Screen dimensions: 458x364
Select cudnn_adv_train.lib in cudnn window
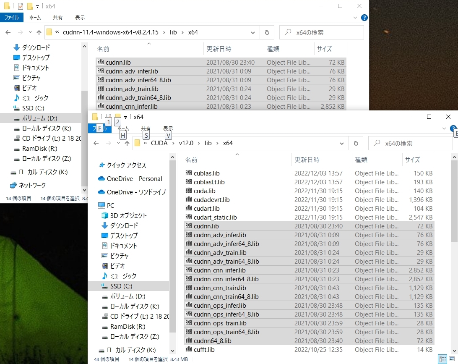tap(221, 89)
